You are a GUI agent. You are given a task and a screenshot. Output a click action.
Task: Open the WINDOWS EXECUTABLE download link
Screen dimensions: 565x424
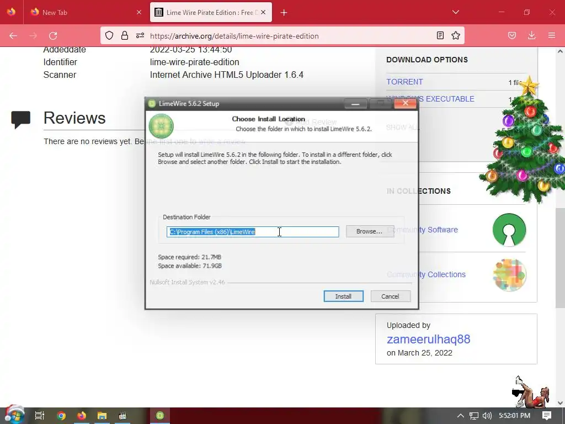click(430, 99)
